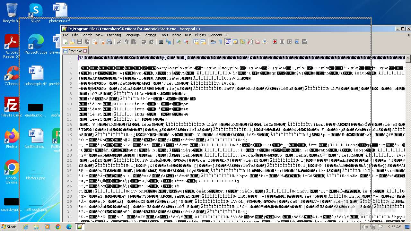Image resolution: width=411 pixels, height=231 pixels.
Task: Toggle synchronized horizontal scrolling
Action: click(203, 42)
